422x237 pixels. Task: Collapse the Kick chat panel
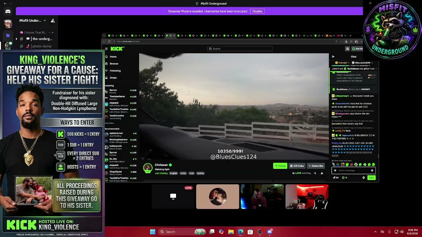tap(333, 57)
